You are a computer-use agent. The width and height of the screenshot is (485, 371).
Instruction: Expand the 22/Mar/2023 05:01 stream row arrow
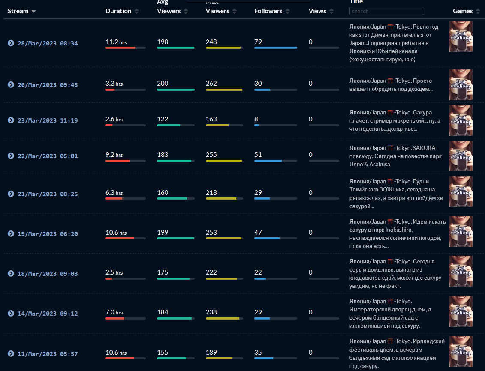[11, 156]
